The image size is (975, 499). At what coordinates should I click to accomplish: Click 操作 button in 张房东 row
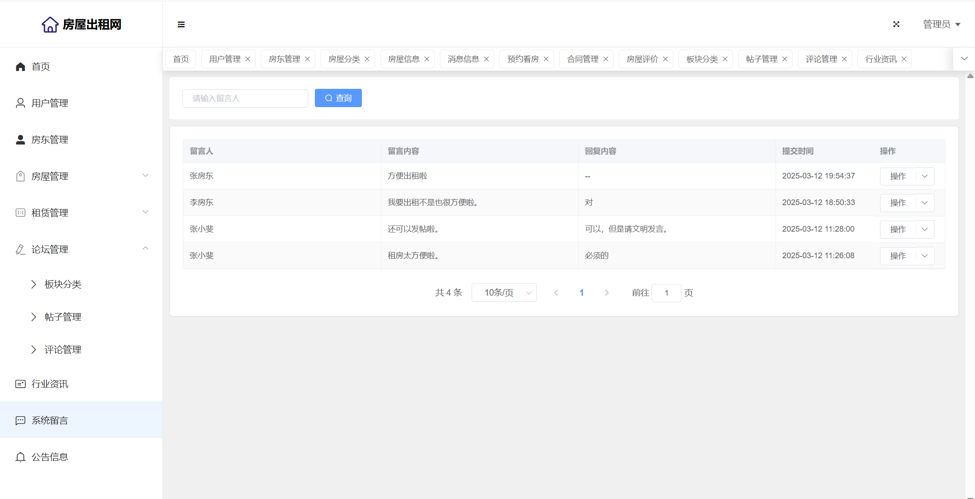point(898,176)
